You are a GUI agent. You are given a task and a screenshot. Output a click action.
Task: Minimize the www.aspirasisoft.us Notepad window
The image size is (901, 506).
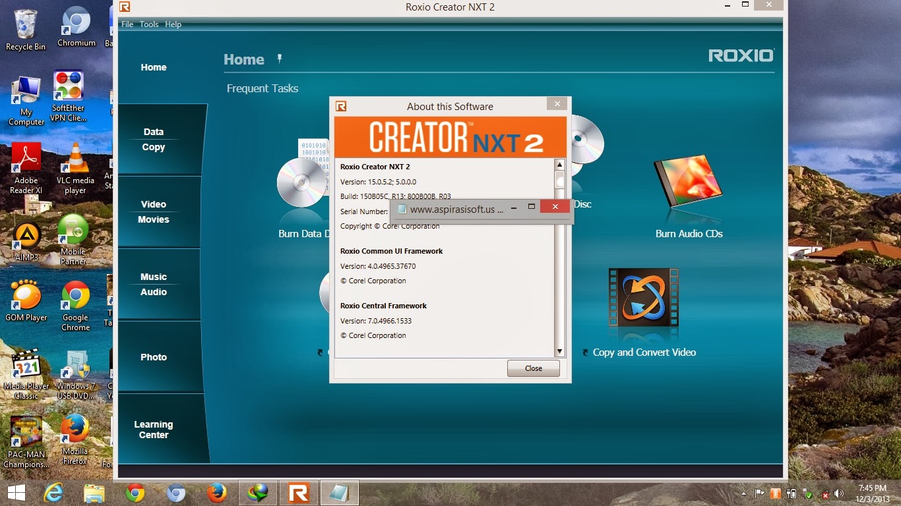tap(513, 207)
